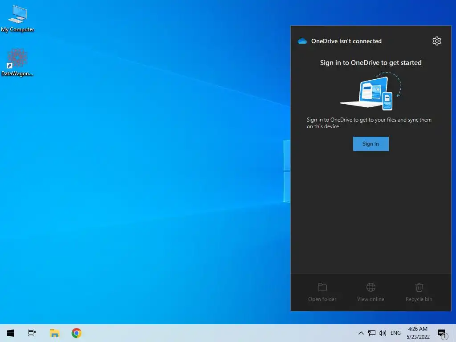Select the My Computer desktop icon

point(17,19)
